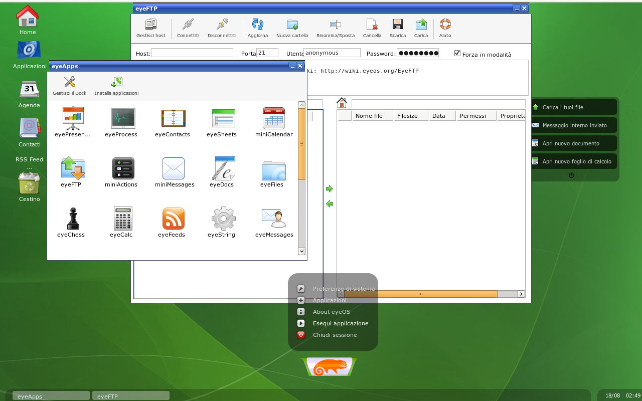This screenshot has width=642, height=401.
Task: Sort by Filesize column header
Action: pyautogui.click(x=411, y=116)
